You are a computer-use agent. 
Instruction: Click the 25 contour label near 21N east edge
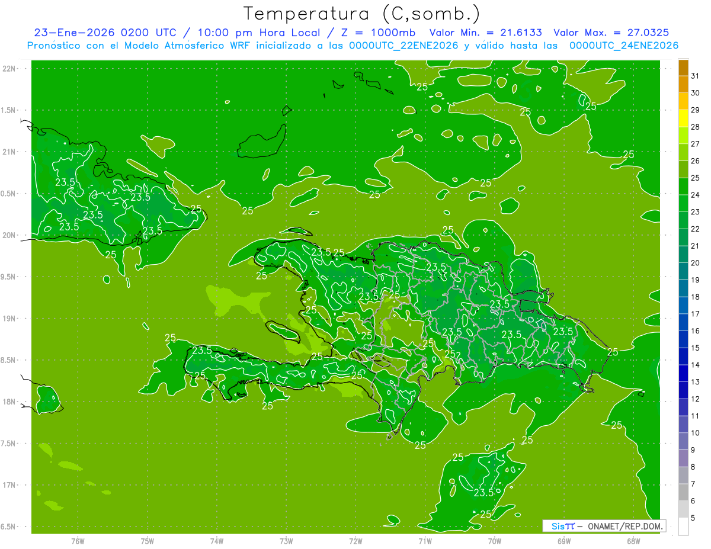629,154
